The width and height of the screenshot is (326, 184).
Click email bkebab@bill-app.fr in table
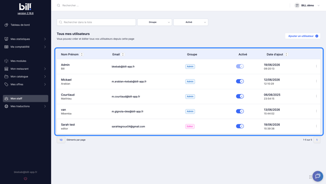tap(123, 67)
